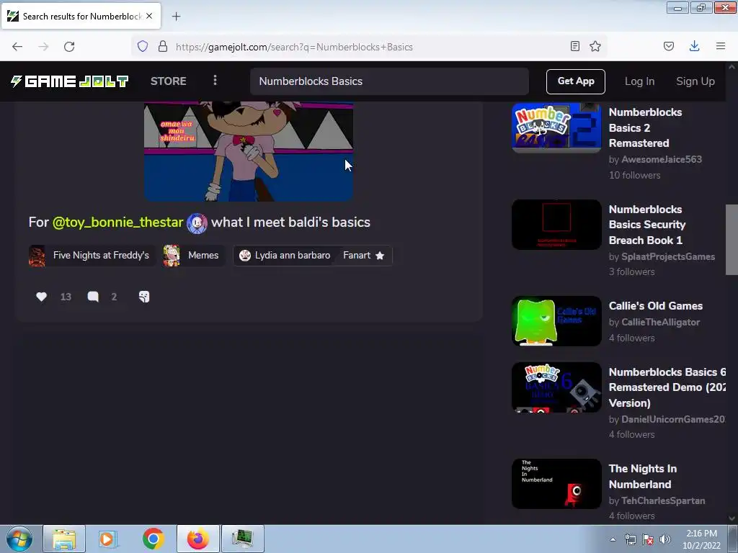Image resolution: width=738 pixels, height=553 pixels.
Task: Open Windows Explorer from the taskbar
Action: pyautogui.click(x=64, y=539)
